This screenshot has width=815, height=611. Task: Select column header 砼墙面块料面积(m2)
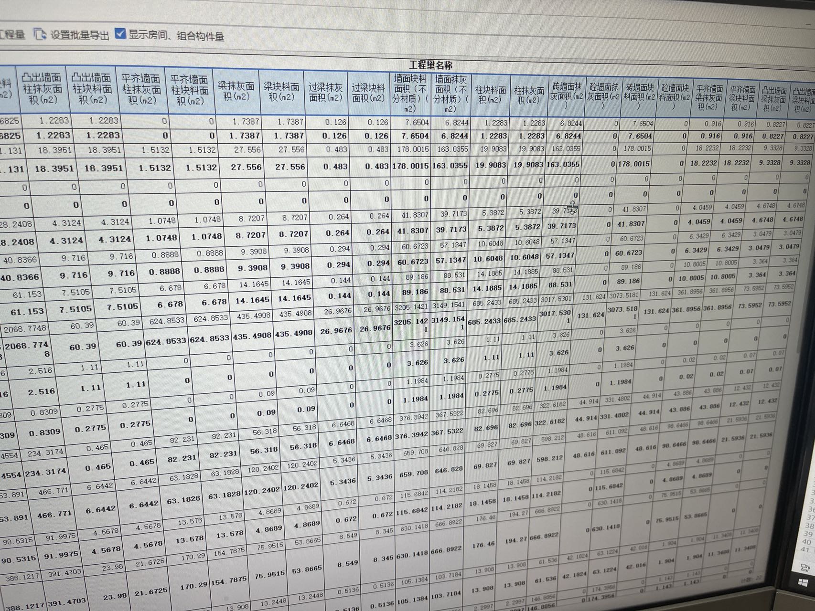[x=675, y=97]
